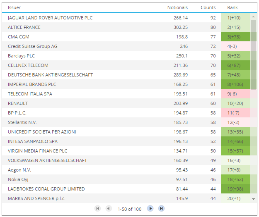
Task: Click rank cell 7(+43)
Action: point(235,75)
